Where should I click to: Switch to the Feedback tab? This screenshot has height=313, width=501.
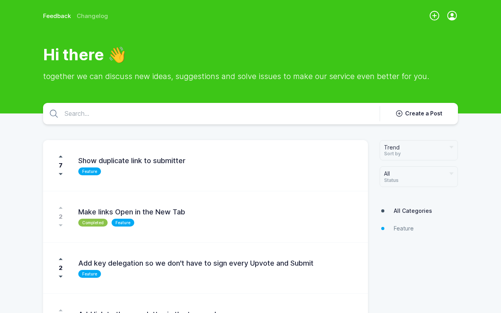pos(57,16)
